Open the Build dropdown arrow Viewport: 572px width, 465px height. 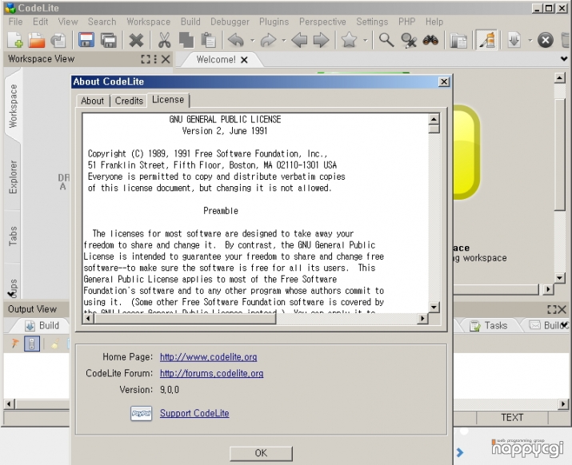tap(530, 41)
